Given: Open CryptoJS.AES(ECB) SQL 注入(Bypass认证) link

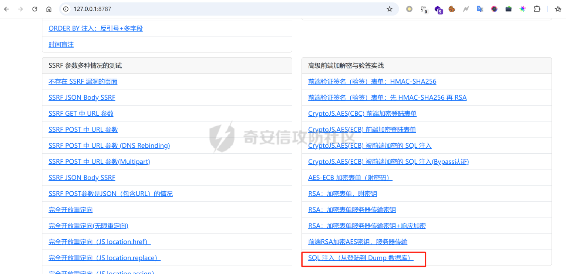Looking at the screenshot, I should 388,162.
